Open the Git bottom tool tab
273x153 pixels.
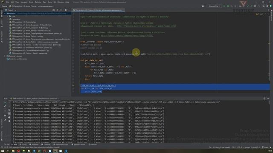click(x=7, y=144)
